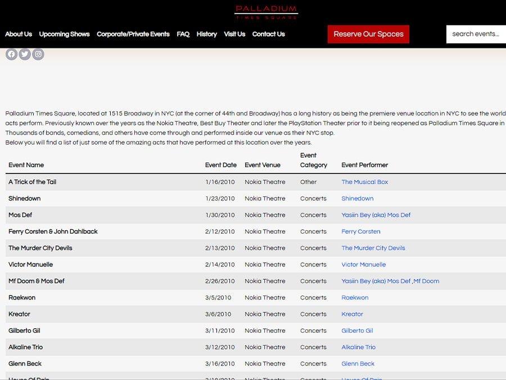Click the Palladium Times Square logo
Viewport: 506px width, 380px height.
266,12
